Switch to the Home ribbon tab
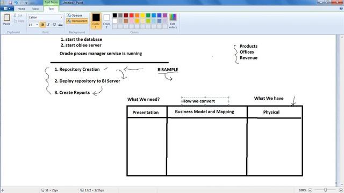Screen dimensions: 344x193 point(21,9)
